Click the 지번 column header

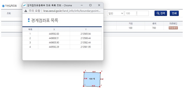pos(131,24)
